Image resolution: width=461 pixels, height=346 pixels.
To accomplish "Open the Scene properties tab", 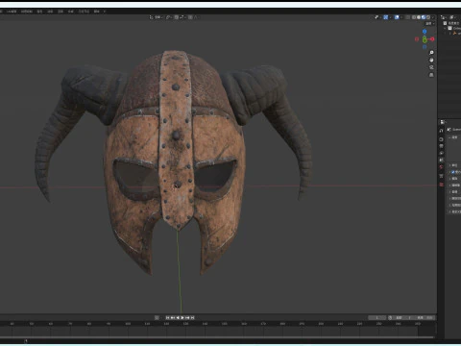I will pyautogui.click(x=441, y=160).
